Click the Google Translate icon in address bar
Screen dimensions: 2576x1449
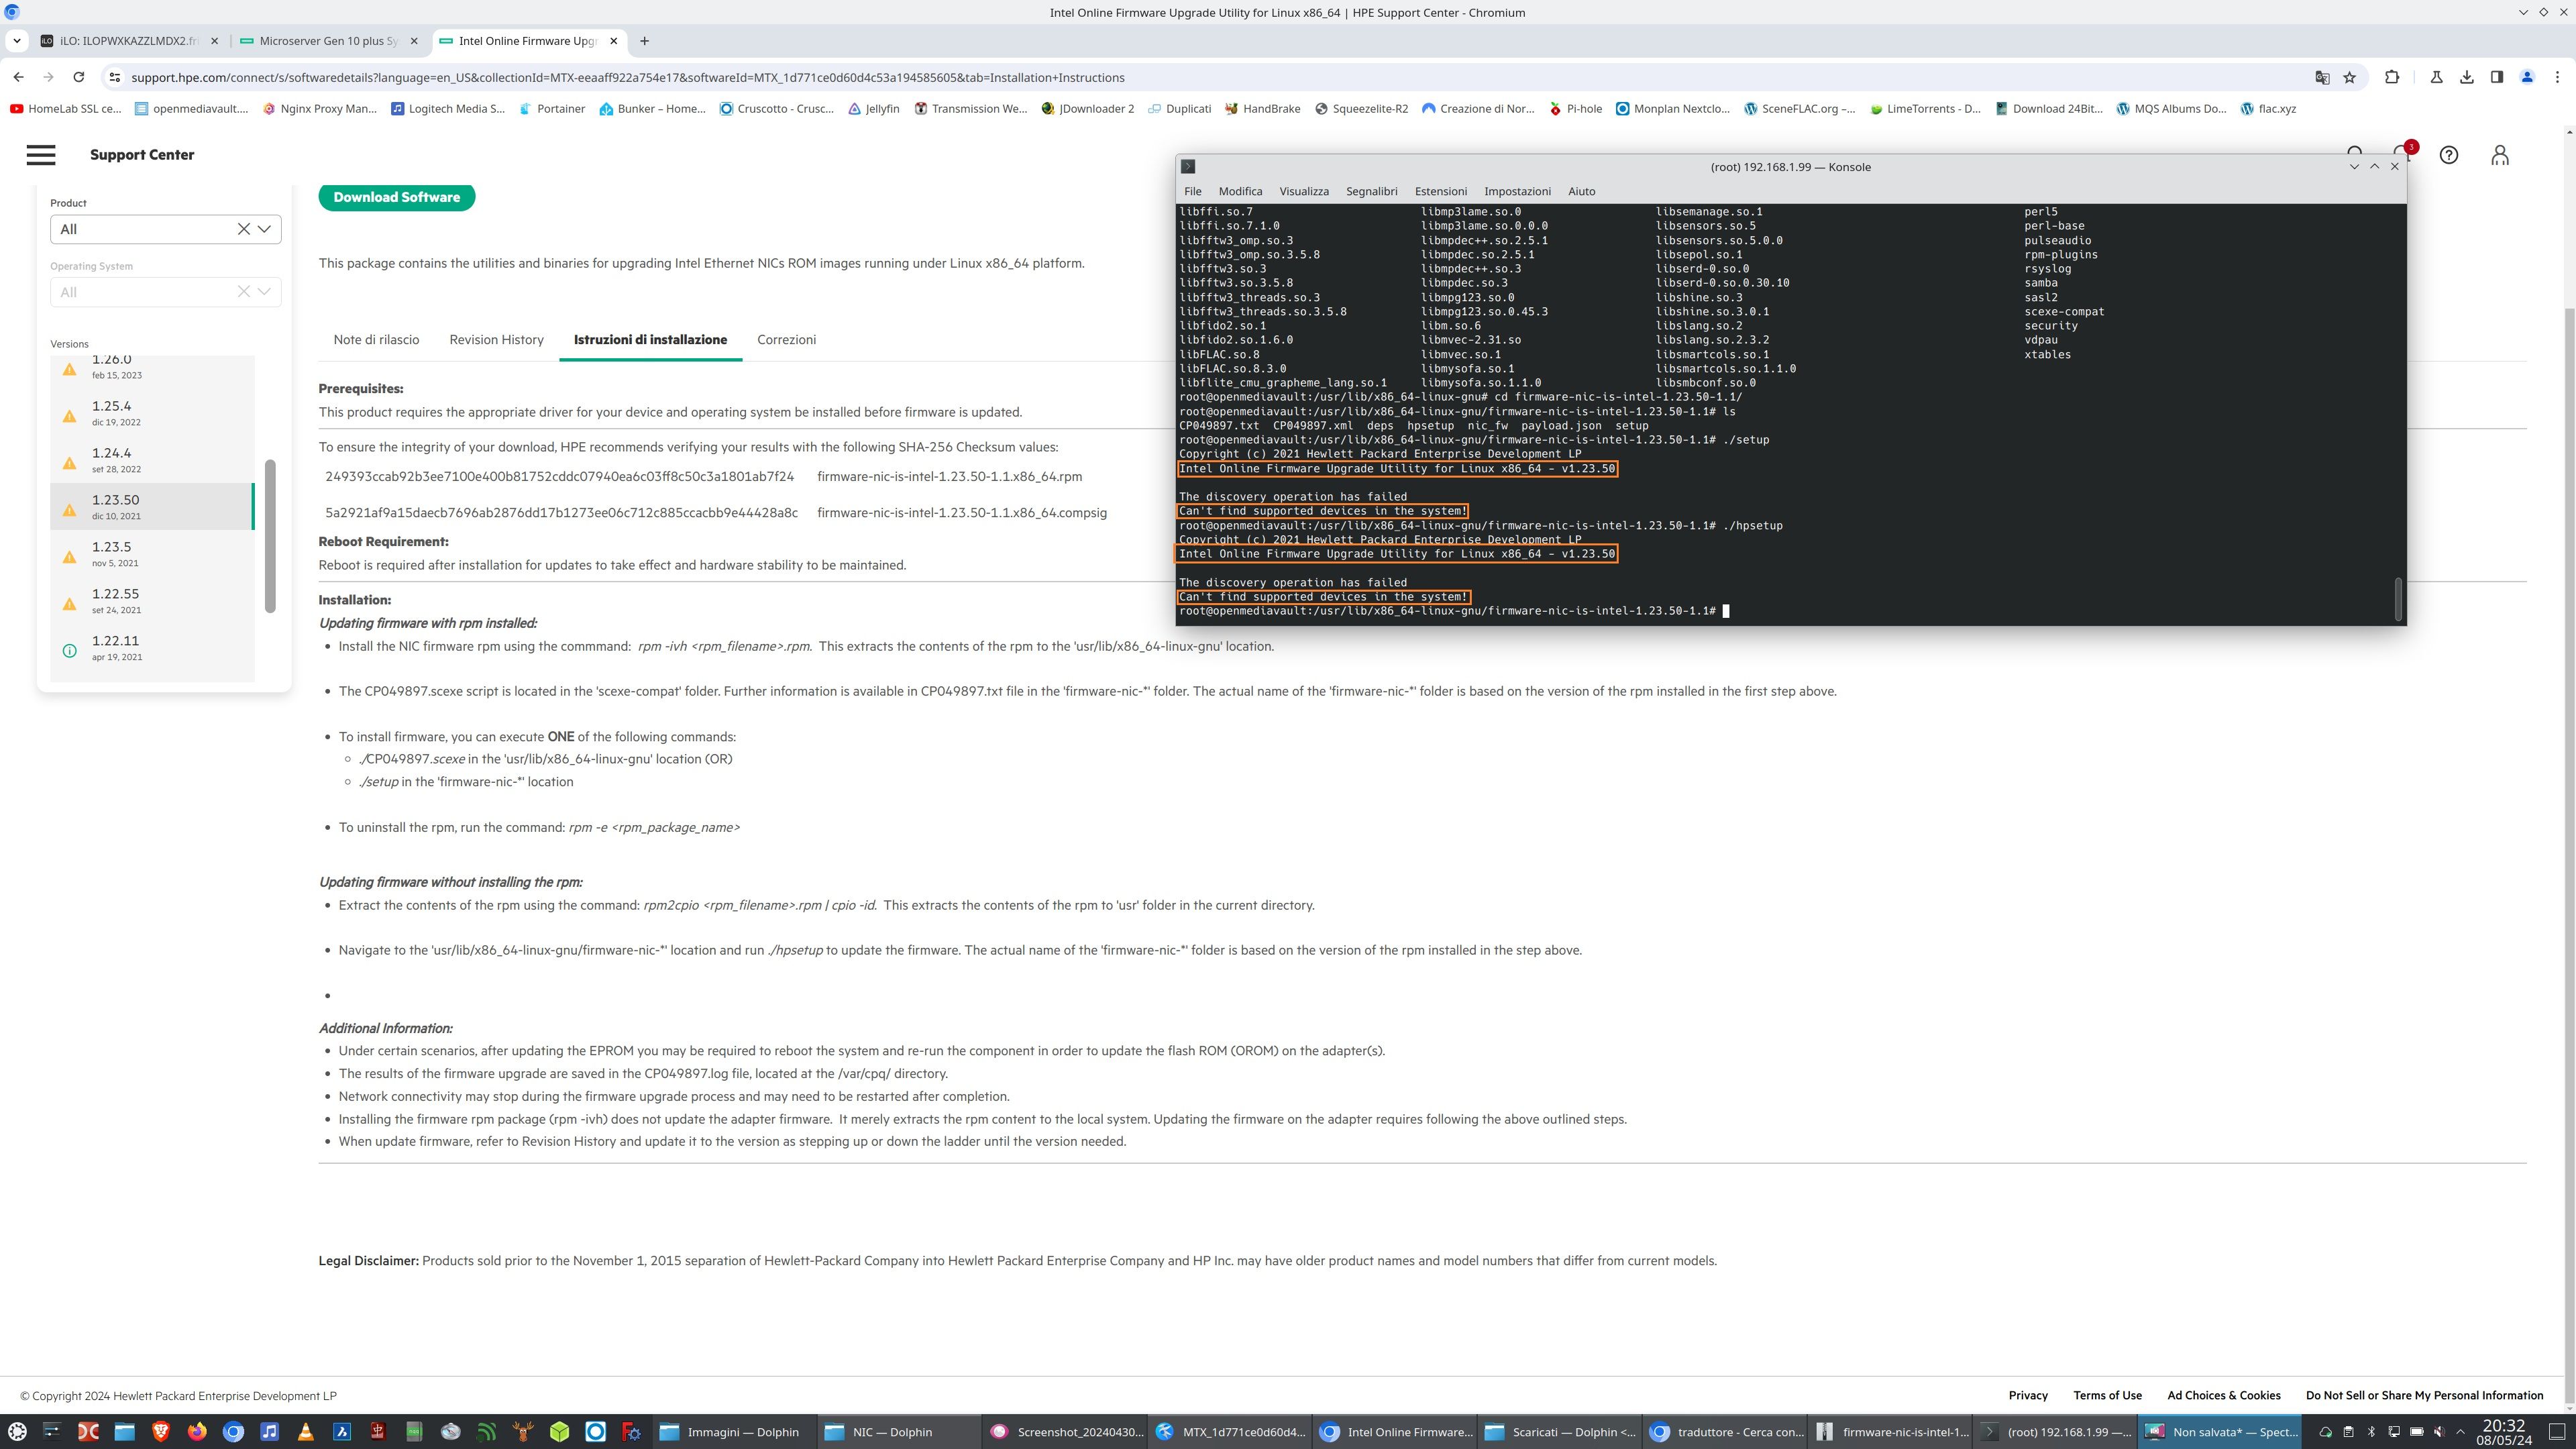point(2322,77)
